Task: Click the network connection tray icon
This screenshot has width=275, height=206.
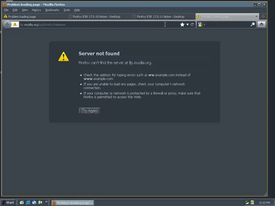Action: pyautogui.click(x=247, y=203)
